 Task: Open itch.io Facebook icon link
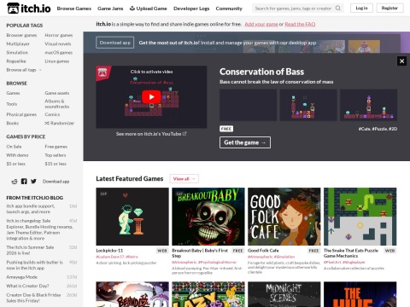click(24, 182)
